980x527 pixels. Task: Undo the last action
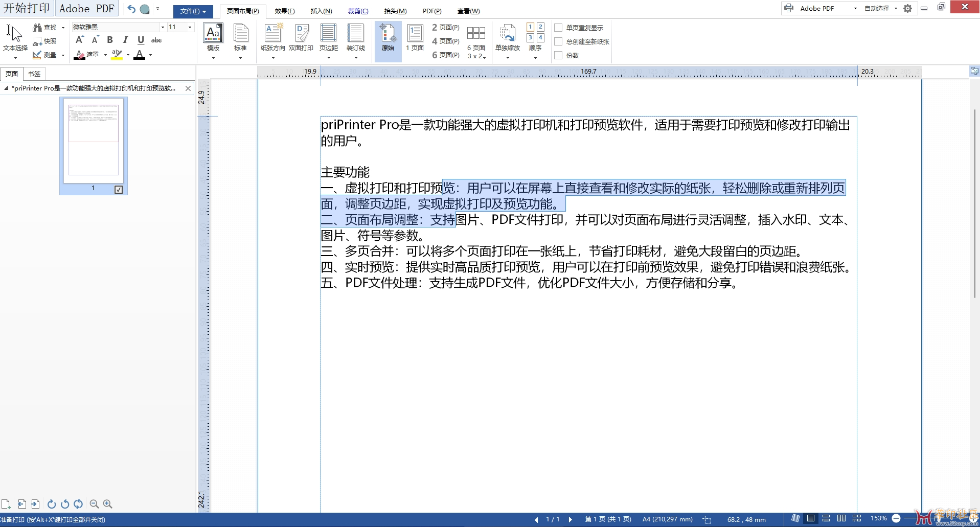(131, 9)
